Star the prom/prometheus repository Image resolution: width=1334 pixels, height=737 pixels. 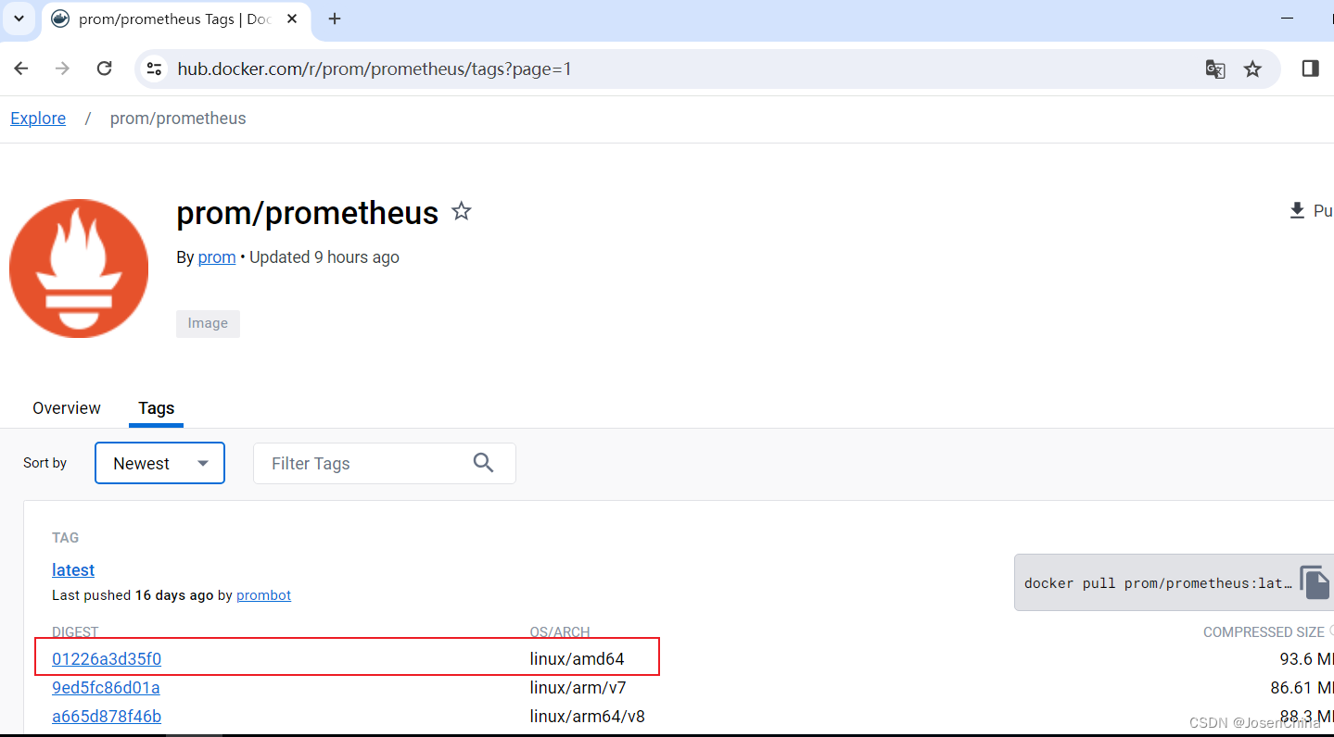pos(462,212)
